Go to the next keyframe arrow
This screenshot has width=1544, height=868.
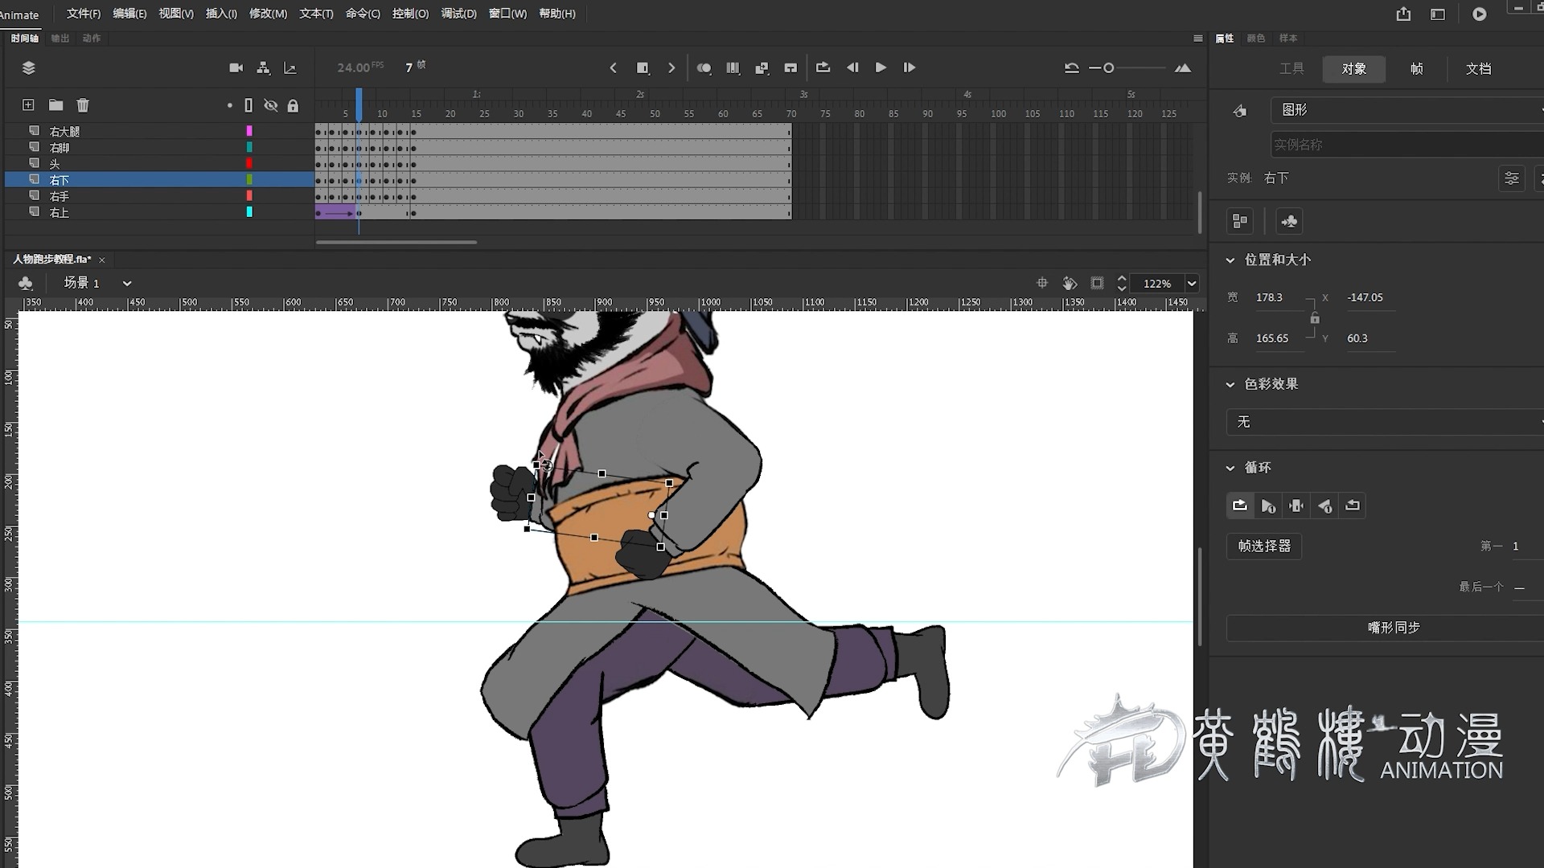(x=671, y=68)
